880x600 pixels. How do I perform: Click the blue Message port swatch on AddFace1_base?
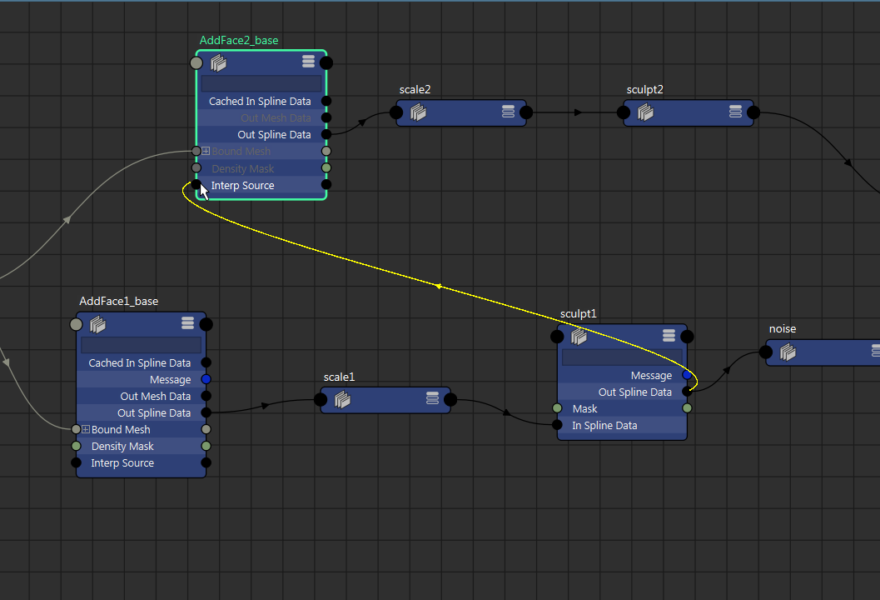[x=206, y=379]
